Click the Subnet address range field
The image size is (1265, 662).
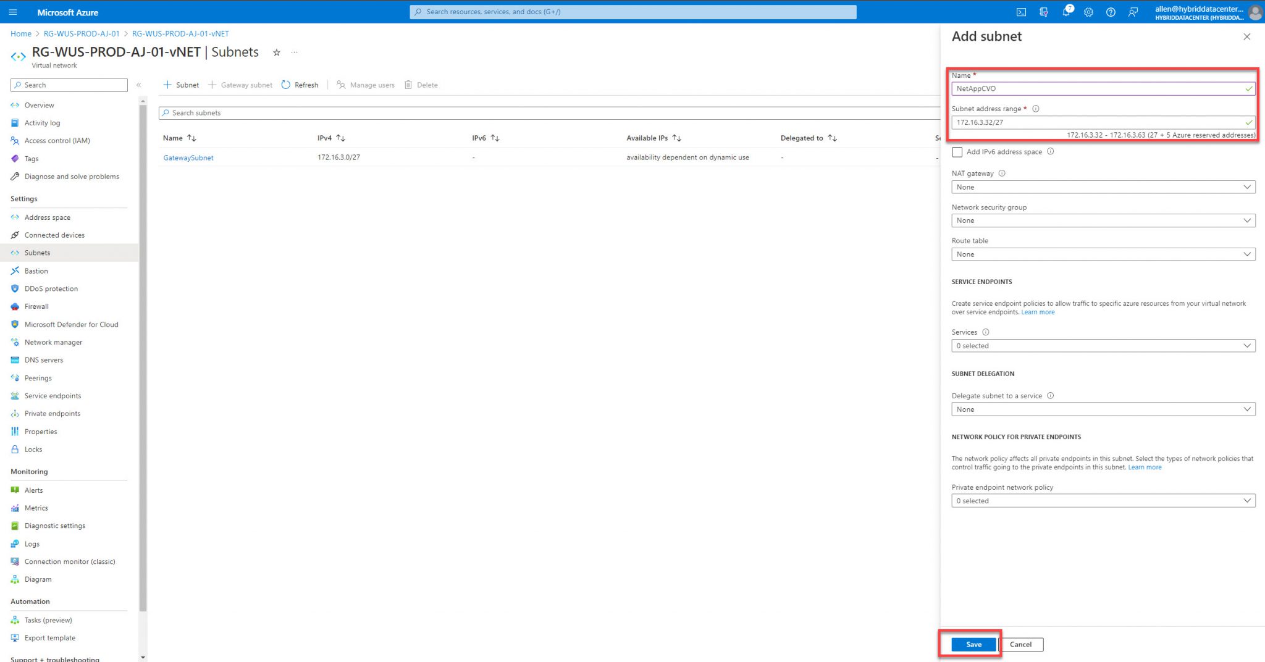point(1103,122)
